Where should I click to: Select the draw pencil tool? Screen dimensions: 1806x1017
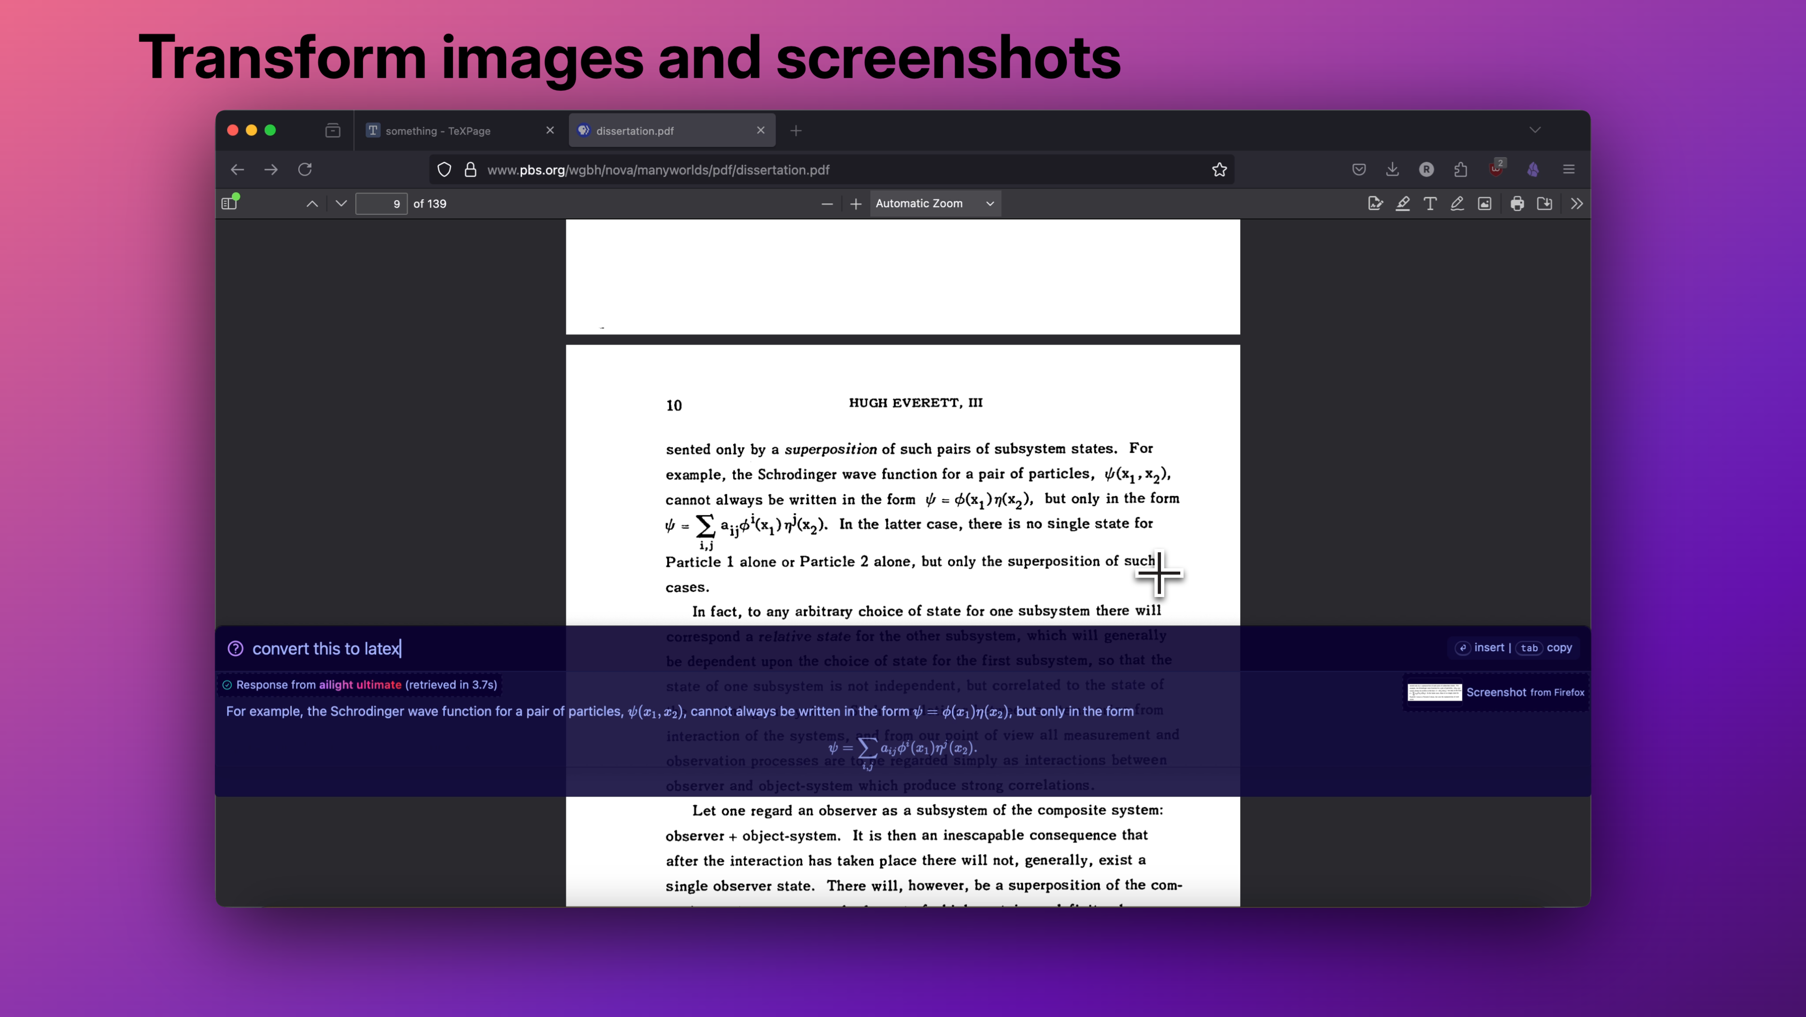1457,204
